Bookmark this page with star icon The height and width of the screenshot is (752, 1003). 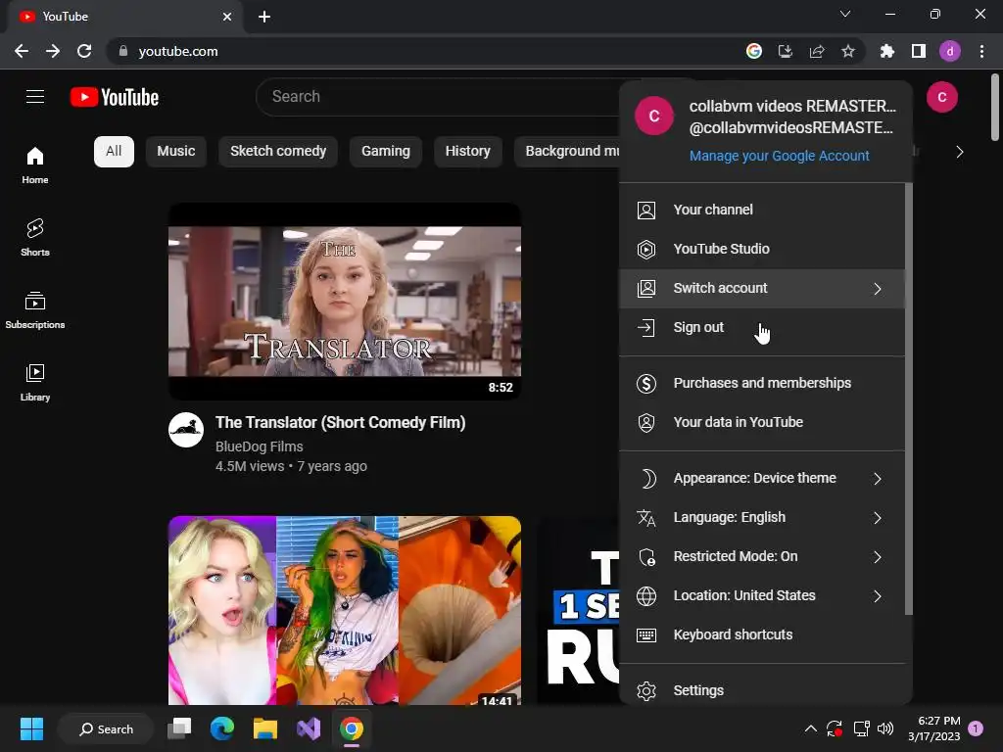click(x=848, y=51)
